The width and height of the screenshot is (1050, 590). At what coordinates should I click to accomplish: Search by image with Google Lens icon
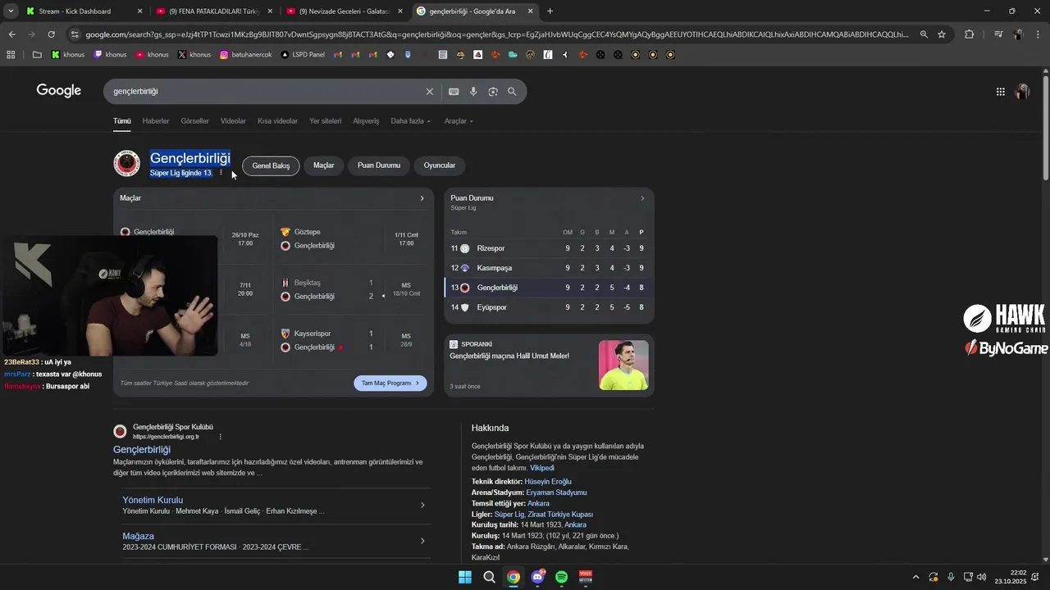[493, 92]
